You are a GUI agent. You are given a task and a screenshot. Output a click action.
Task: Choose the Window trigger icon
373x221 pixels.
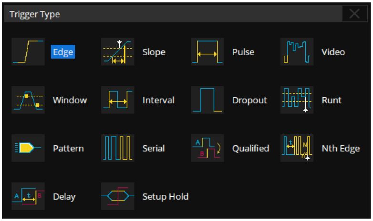28,100
